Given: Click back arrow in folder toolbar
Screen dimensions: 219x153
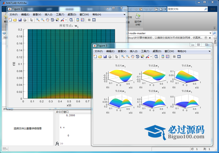Looking at the screenshot, I should (x=4, y=33).
